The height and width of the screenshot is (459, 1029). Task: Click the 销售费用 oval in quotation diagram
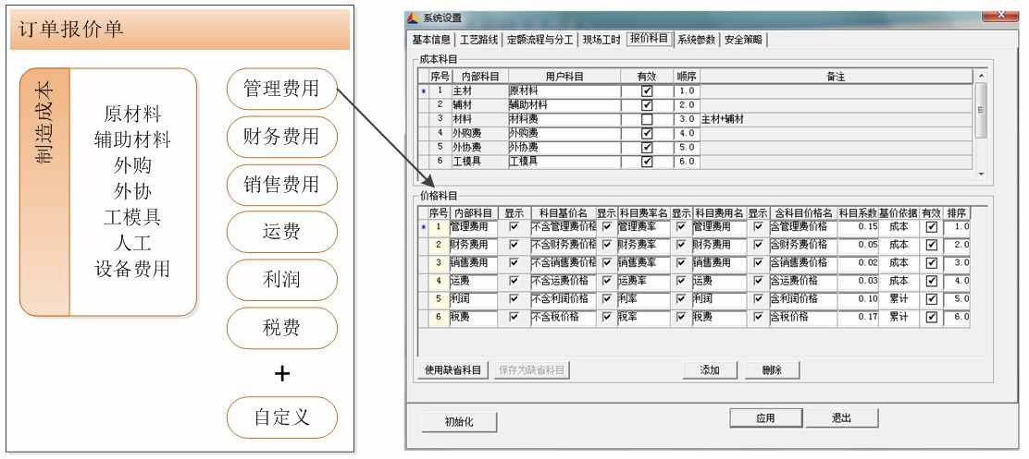coord(281,185)
